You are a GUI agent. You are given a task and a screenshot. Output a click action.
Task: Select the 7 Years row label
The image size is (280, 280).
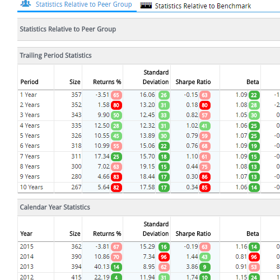pos(30,156)
